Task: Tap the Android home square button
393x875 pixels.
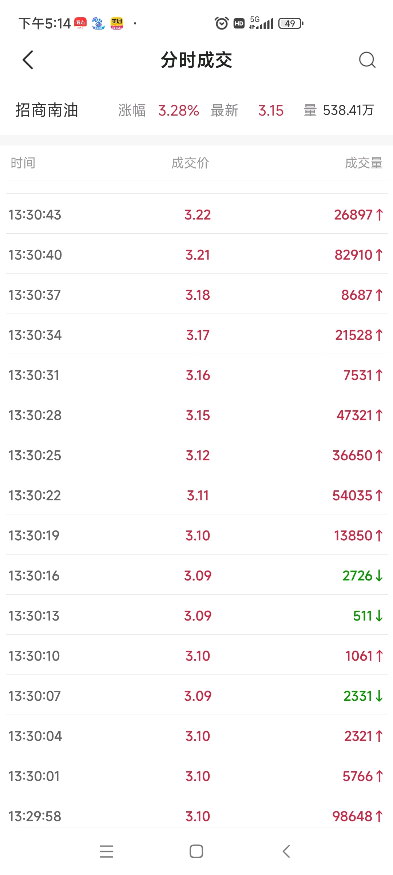Action: (196, 851)
